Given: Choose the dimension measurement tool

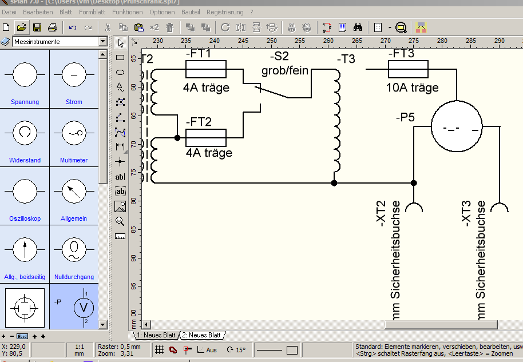Looking at the screenshot, I should click(120, 146).
